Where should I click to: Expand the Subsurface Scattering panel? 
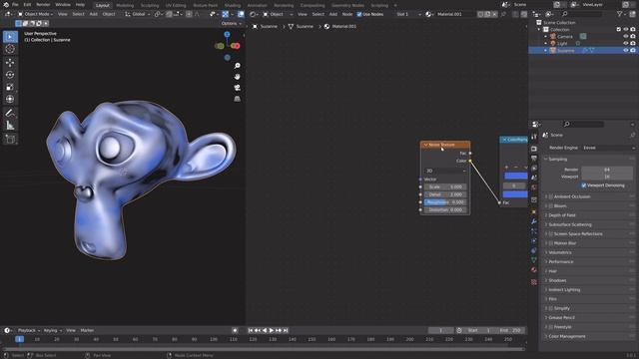click(569, 224)
